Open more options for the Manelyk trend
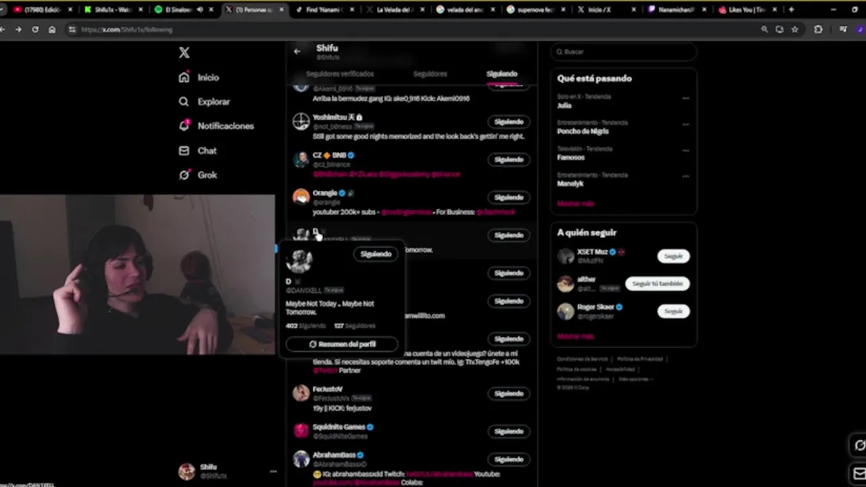Image resolution: width=866 pixels, height=487 pixels. (685, 177)
